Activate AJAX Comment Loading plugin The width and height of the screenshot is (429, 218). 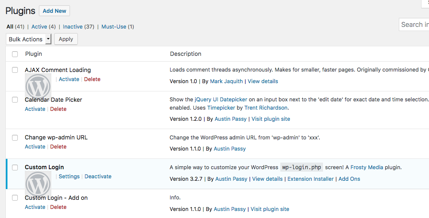69,79
